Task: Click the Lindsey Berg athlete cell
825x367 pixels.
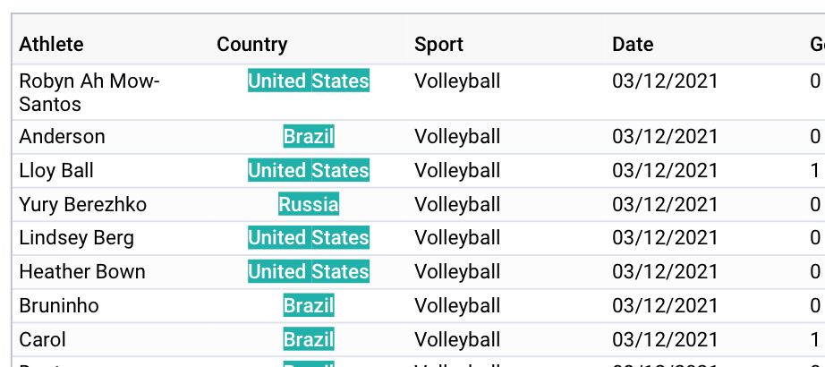Action: point(110,238)
